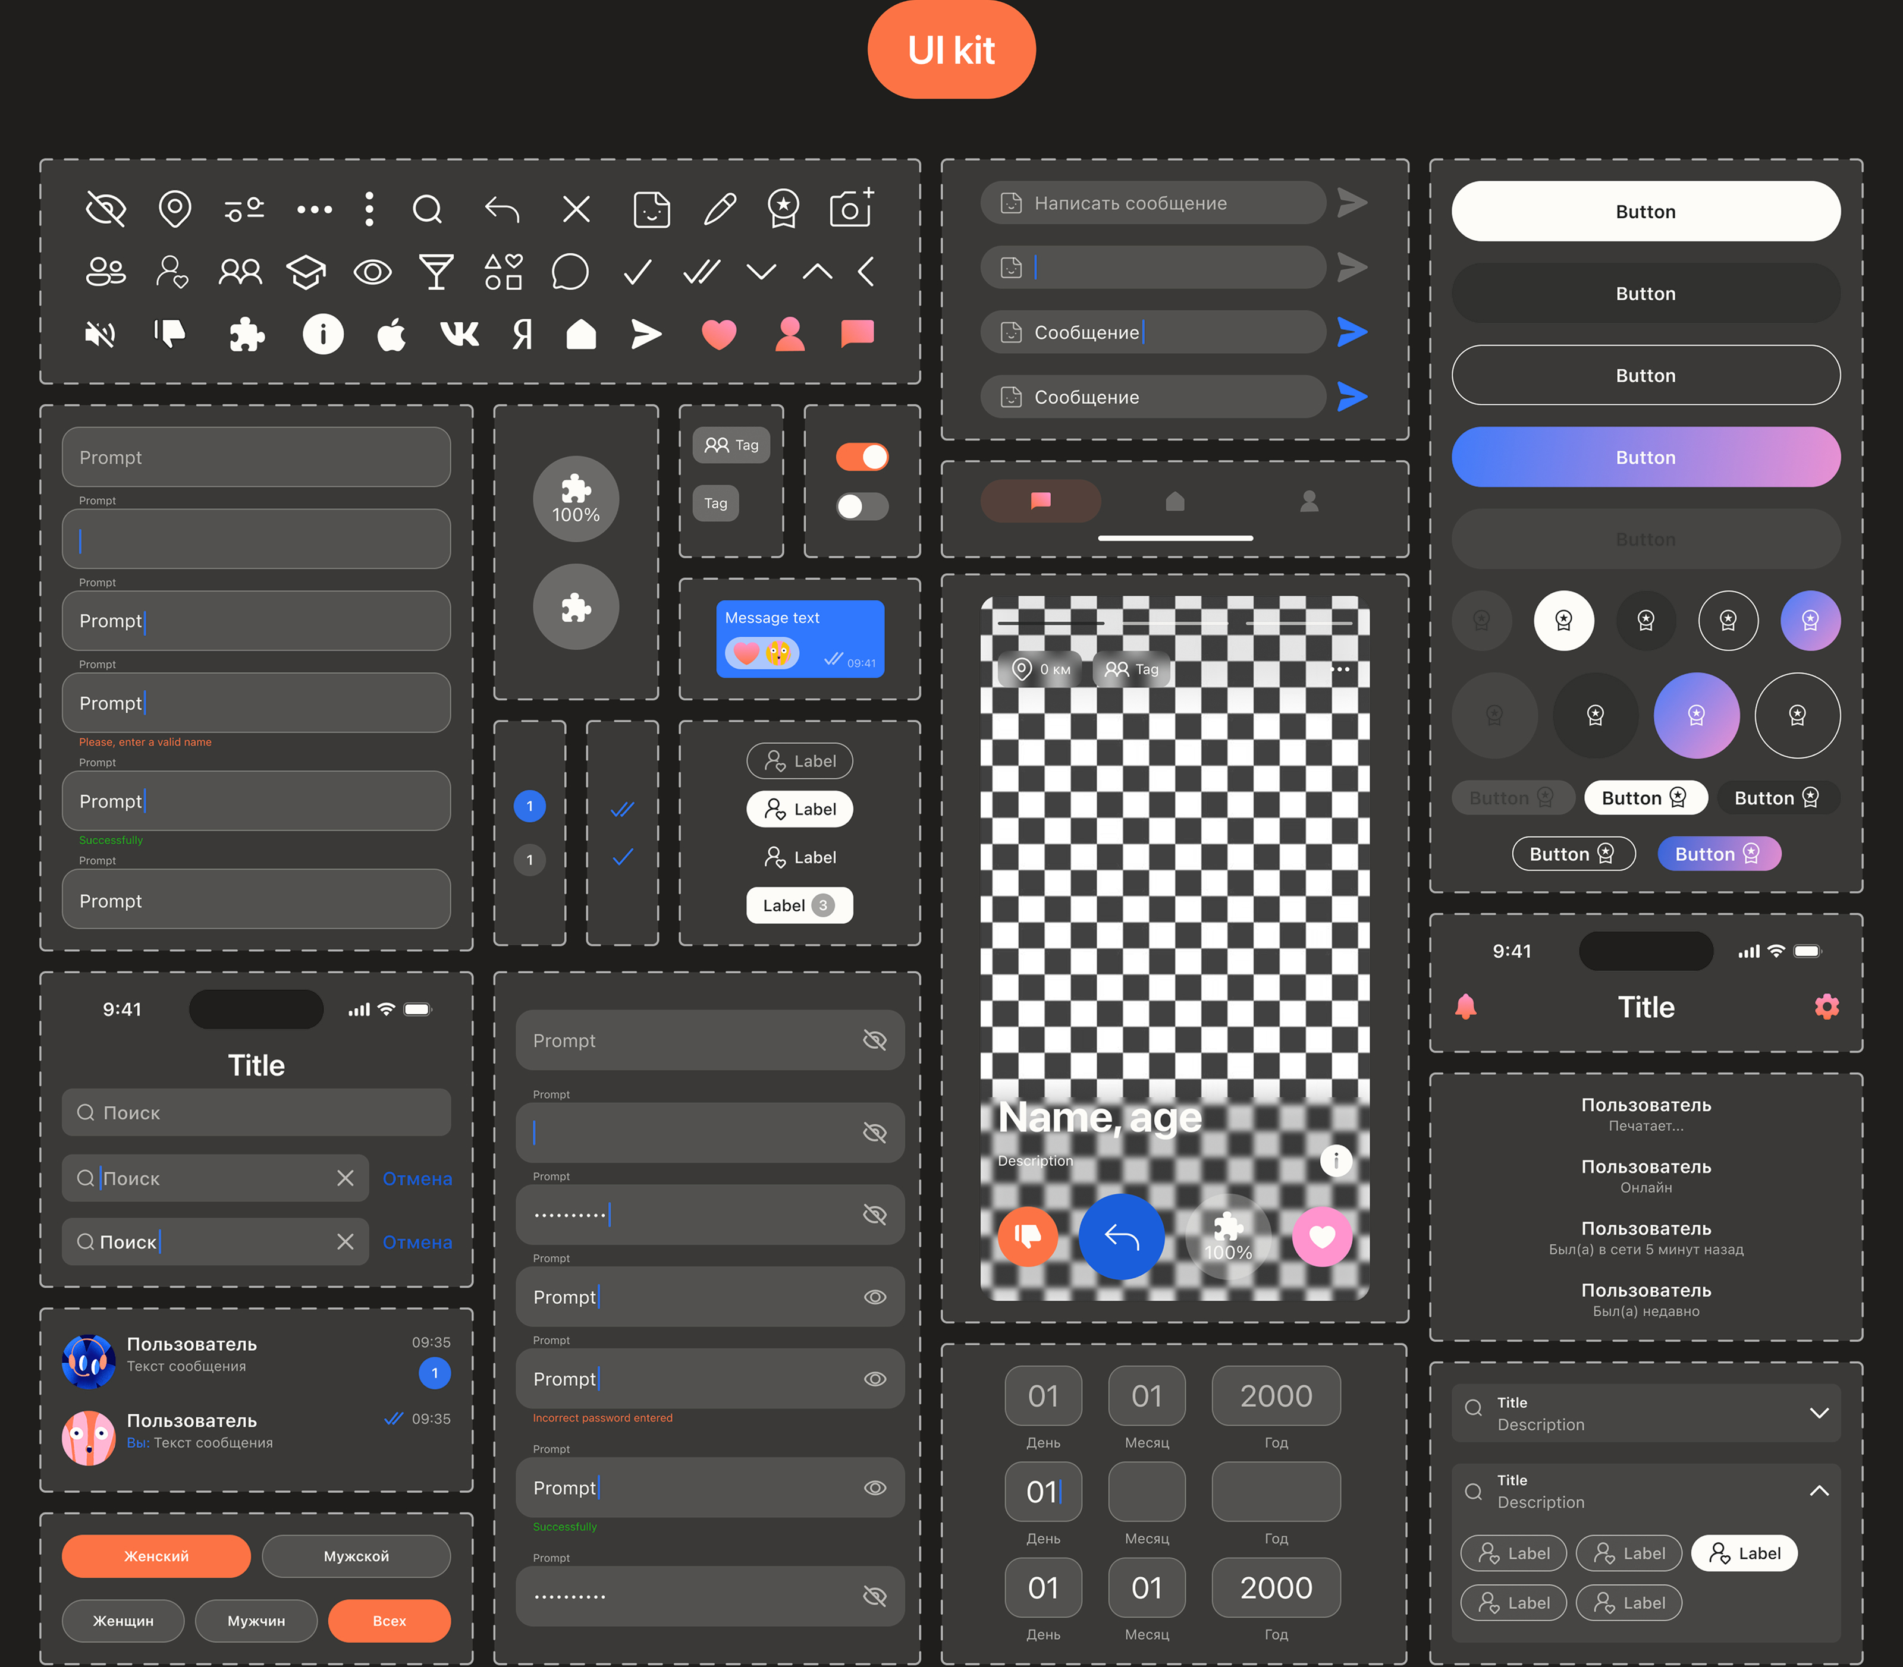Switch to the profile tab in navigation bar
1903x1667 pixels.
1308,501
